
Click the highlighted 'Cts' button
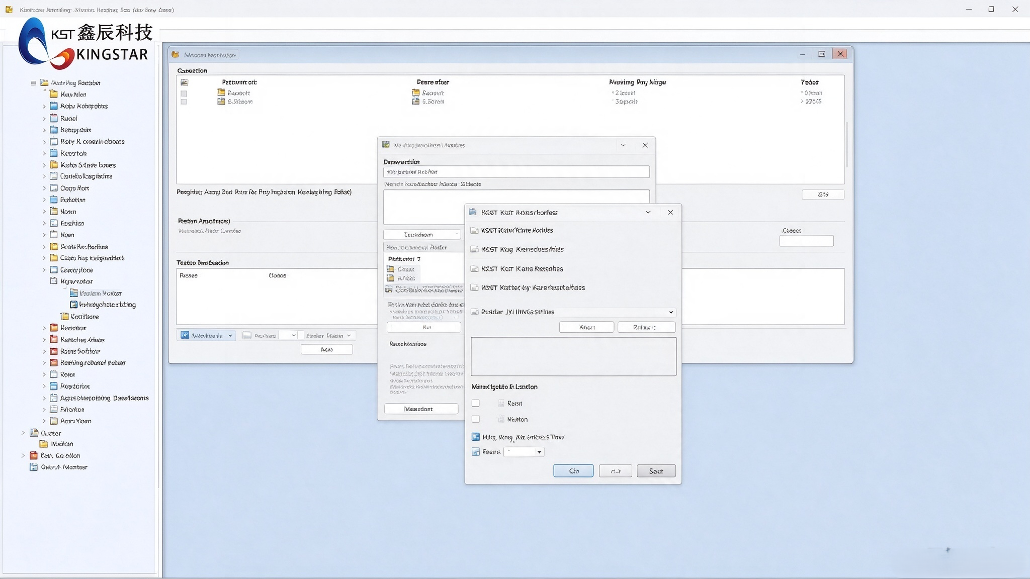(573, 471)
